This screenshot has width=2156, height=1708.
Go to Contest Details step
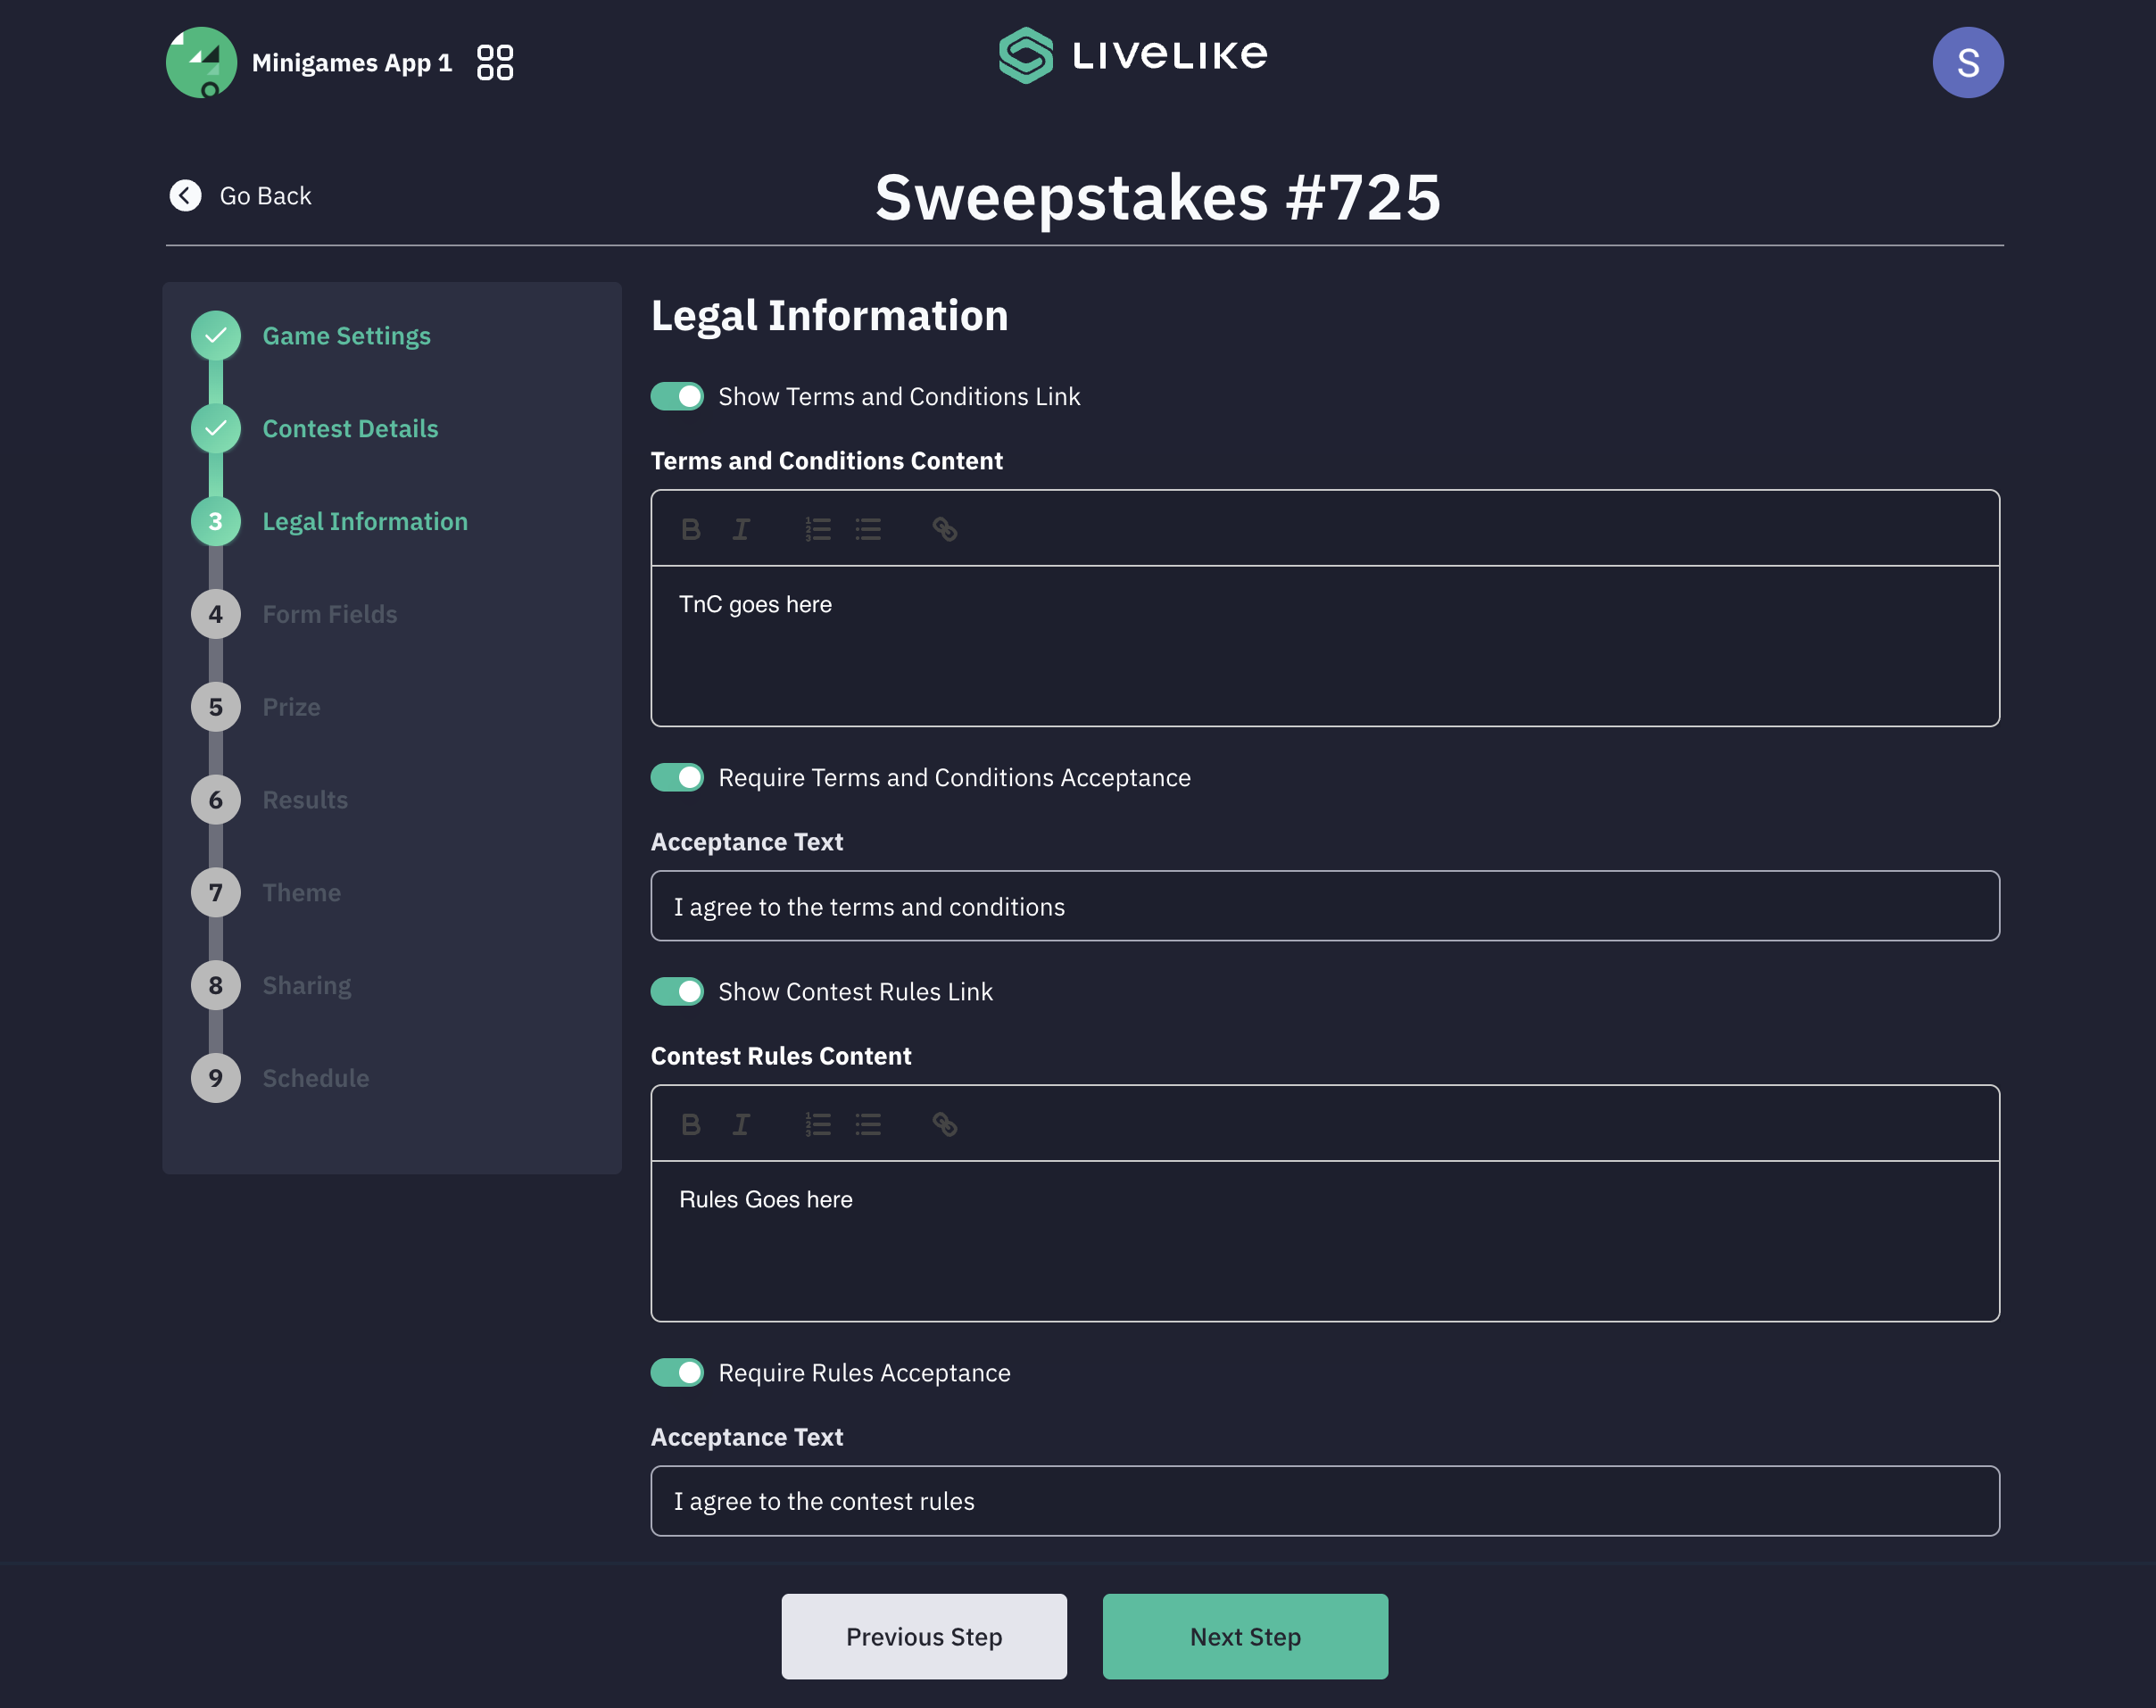350,429
